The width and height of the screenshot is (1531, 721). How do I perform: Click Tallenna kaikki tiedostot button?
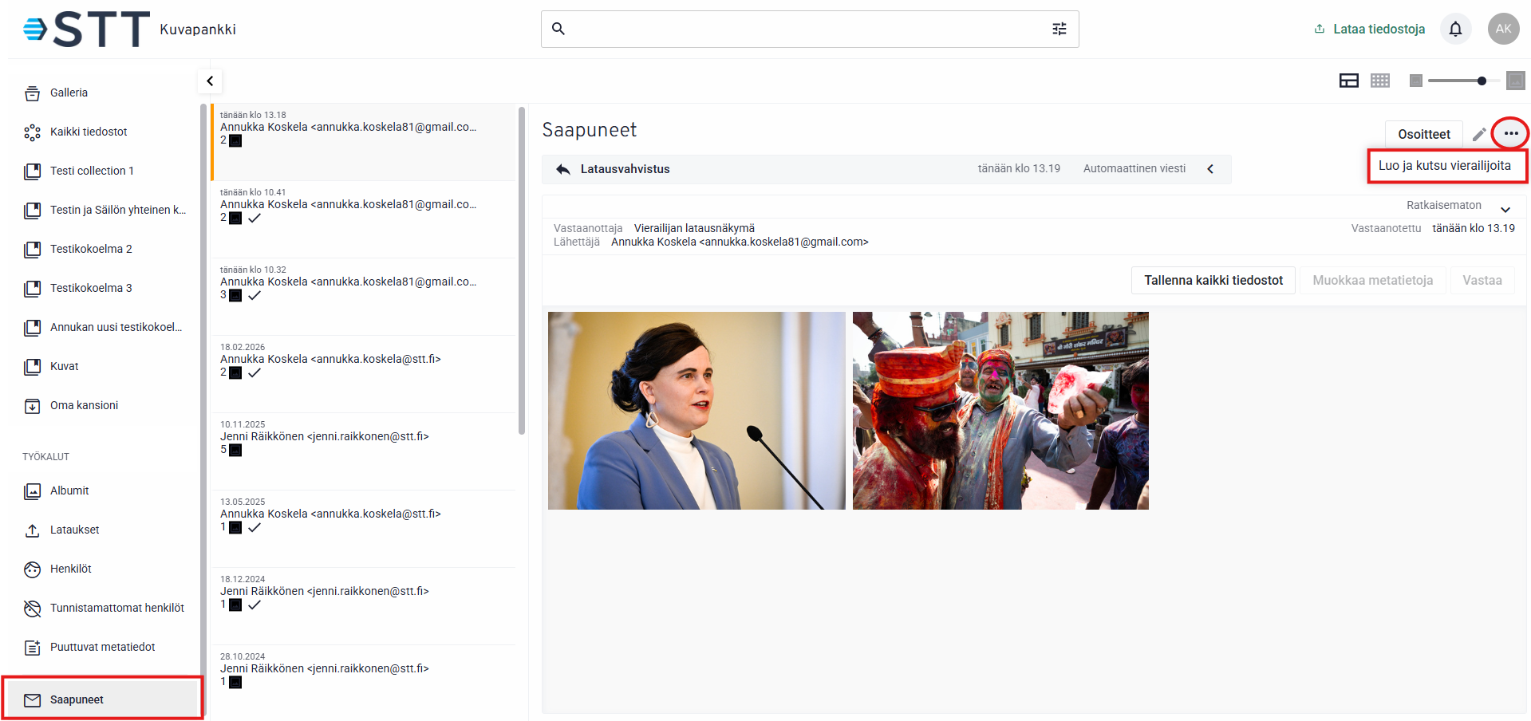click(1213, 281)
